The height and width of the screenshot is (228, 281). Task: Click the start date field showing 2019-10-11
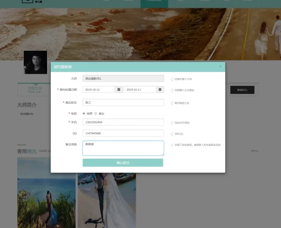[x=99, y=89]
